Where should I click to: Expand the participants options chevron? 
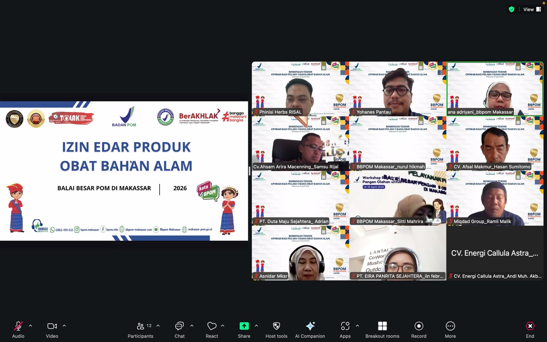click(x=158, y=326)
